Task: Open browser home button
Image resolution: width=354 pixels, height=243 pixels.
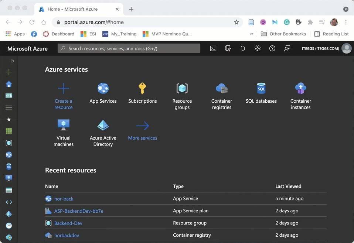Action: (x=44, y=22)
